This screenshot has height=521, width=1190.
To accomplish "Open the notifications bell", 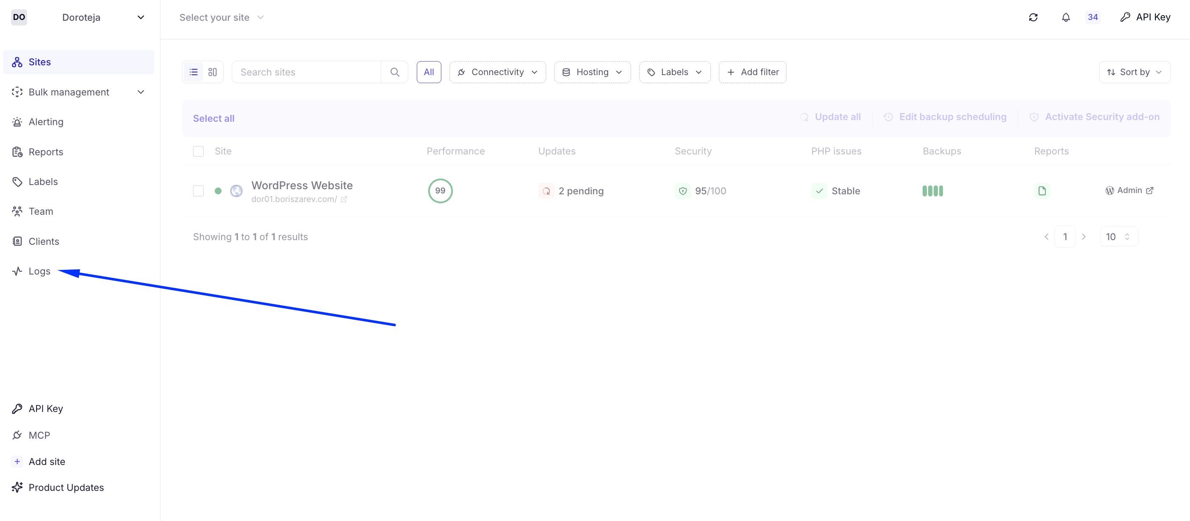I will pyautogui.click(x=1066, y=17).
